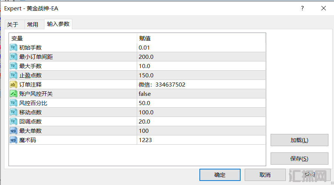Click the 移动点数 variable name
334x185 pixels.
point(30,112)
